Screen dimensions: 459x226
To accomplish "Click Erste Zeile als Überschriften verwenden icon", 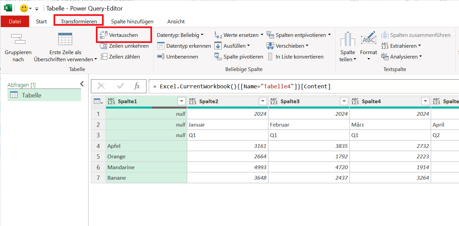I will coord(65,39).
